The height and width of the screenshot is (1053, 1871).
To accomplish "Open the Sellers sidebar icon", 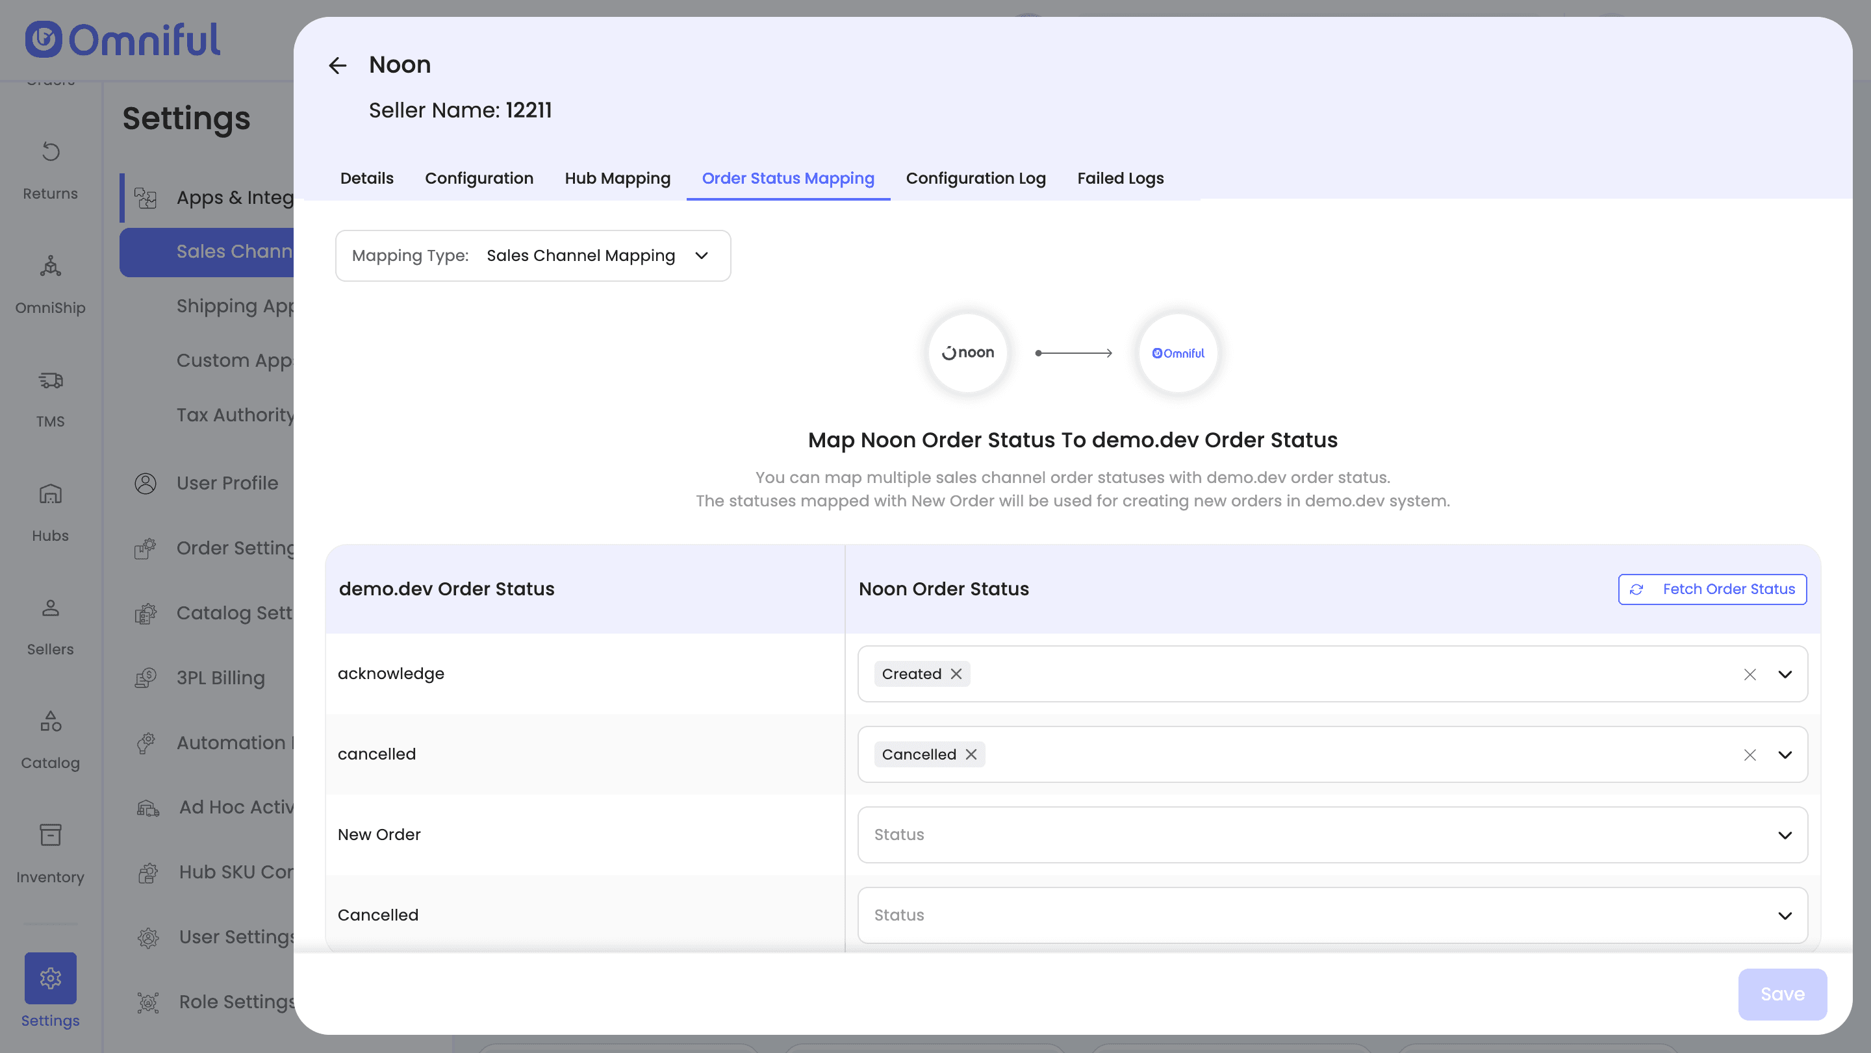I will click(x=50, y=608).
